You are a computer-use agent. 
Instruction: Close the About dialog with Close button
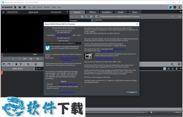132,92
